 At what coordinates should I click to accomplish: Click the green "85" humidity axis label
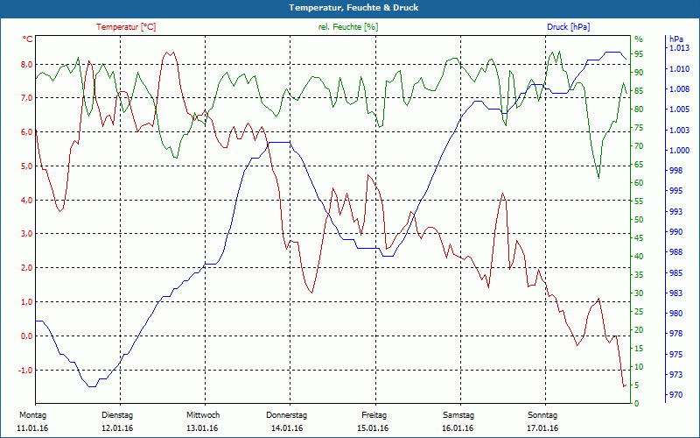pos(639,91)
